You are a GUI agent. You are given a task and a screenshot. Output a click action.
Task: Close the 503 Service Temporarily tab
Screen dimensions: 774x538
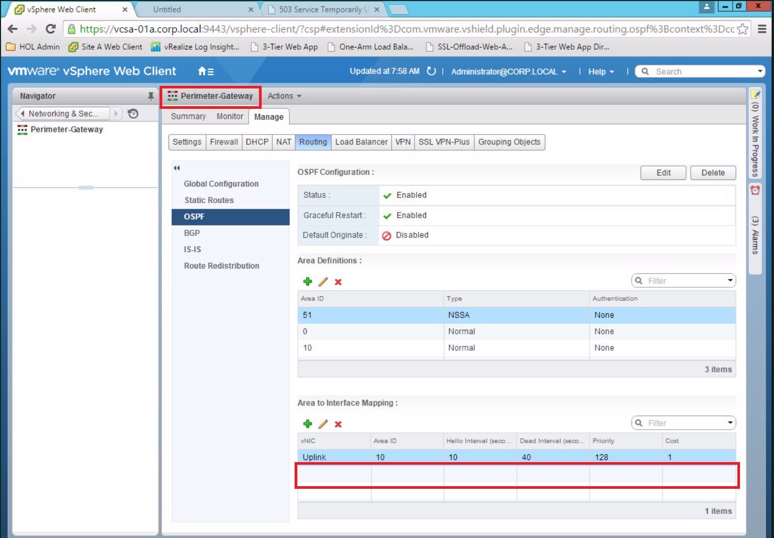[x=377, y=9]
